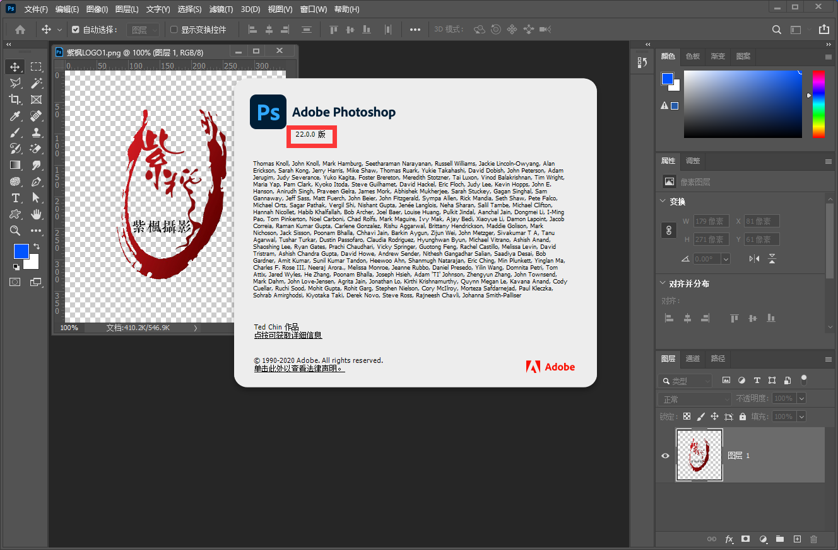838x550 pixels.
Task: Switch to the 色板 tab
Action: (x=693, y=56)
